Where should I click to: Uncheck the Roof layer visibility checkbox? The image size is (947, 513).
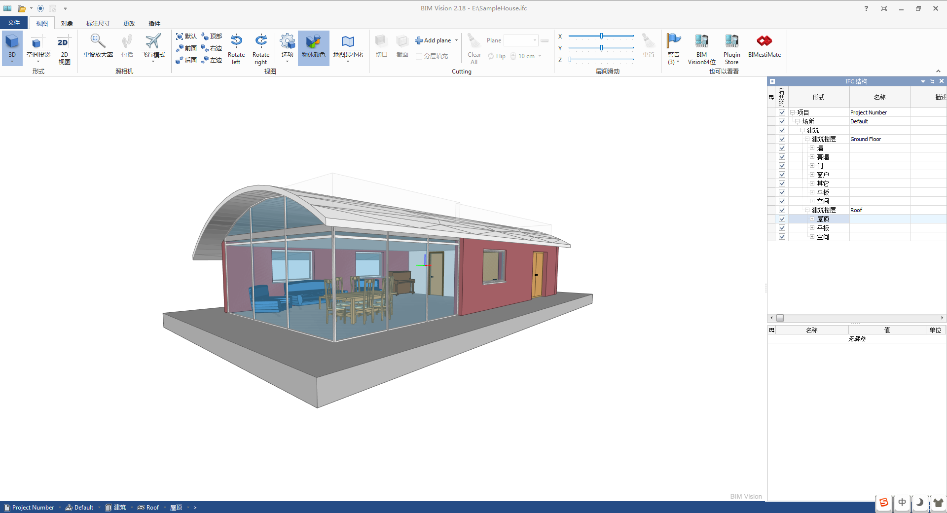[x=782, y=210]
